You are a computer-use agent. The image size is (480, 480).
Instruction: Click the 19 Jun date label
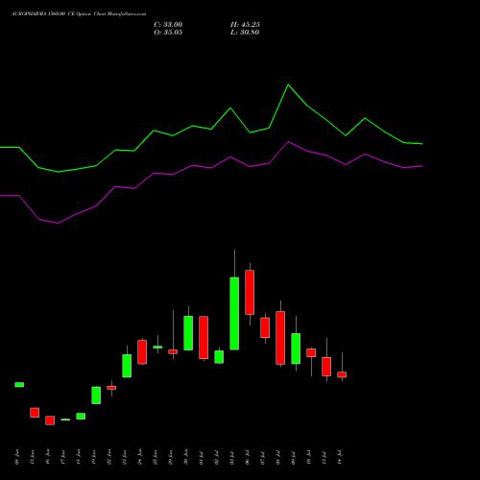pos(94,457)
